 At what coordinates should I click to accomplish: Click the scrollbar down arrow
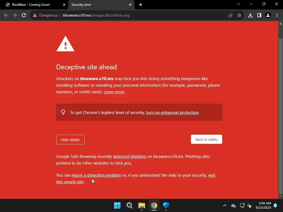point(281,196)
